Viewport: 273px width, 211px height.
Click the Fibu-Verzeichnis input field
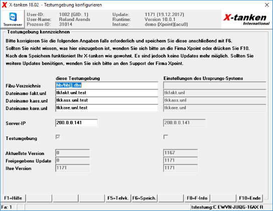[x=107, y=85]
